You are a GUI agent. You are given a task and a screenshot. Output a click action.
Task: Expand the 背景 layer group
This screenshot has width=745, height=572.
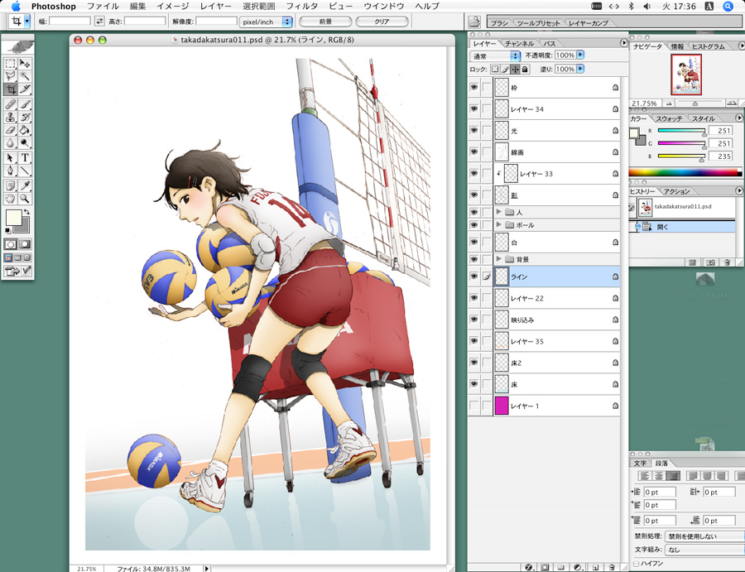coord(498,259)
